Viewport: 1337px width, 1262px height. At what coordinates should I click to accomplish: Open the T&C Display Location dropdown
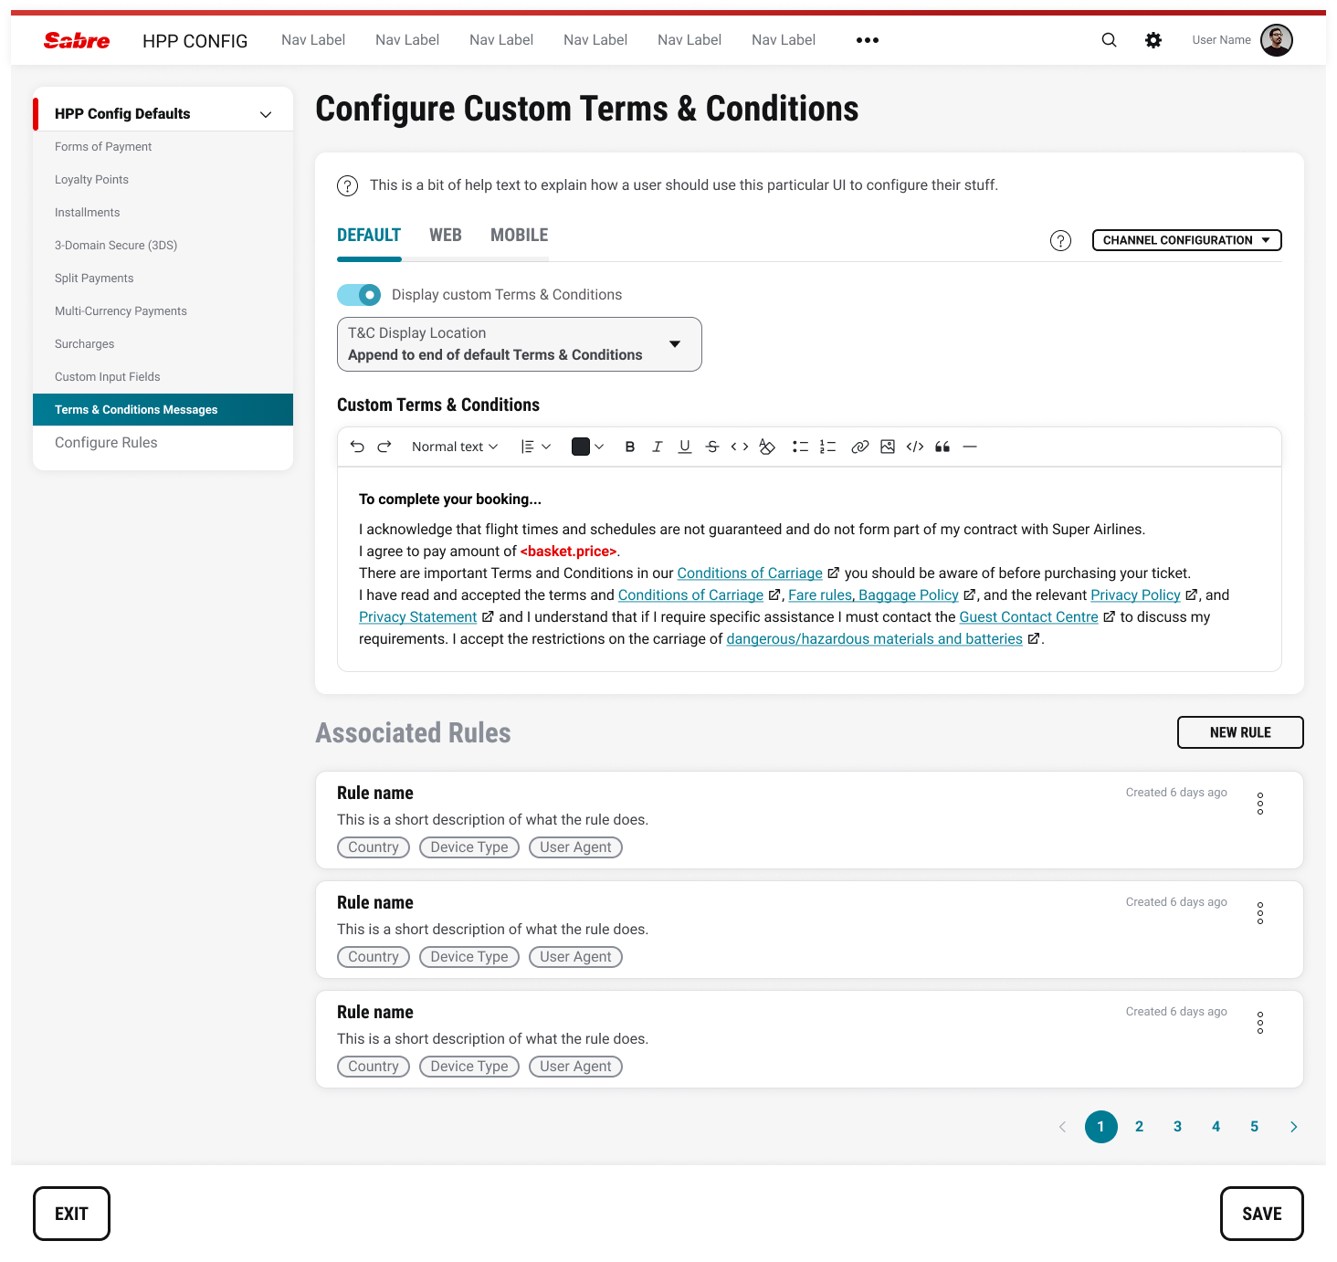coord(520,344)
